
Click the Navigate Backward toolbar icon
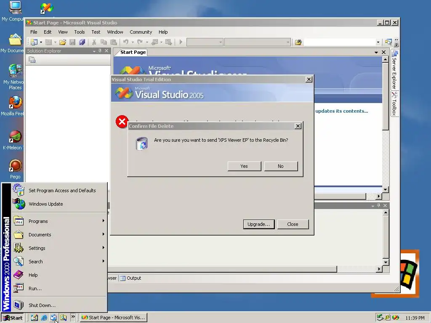(x=155, y=42)
